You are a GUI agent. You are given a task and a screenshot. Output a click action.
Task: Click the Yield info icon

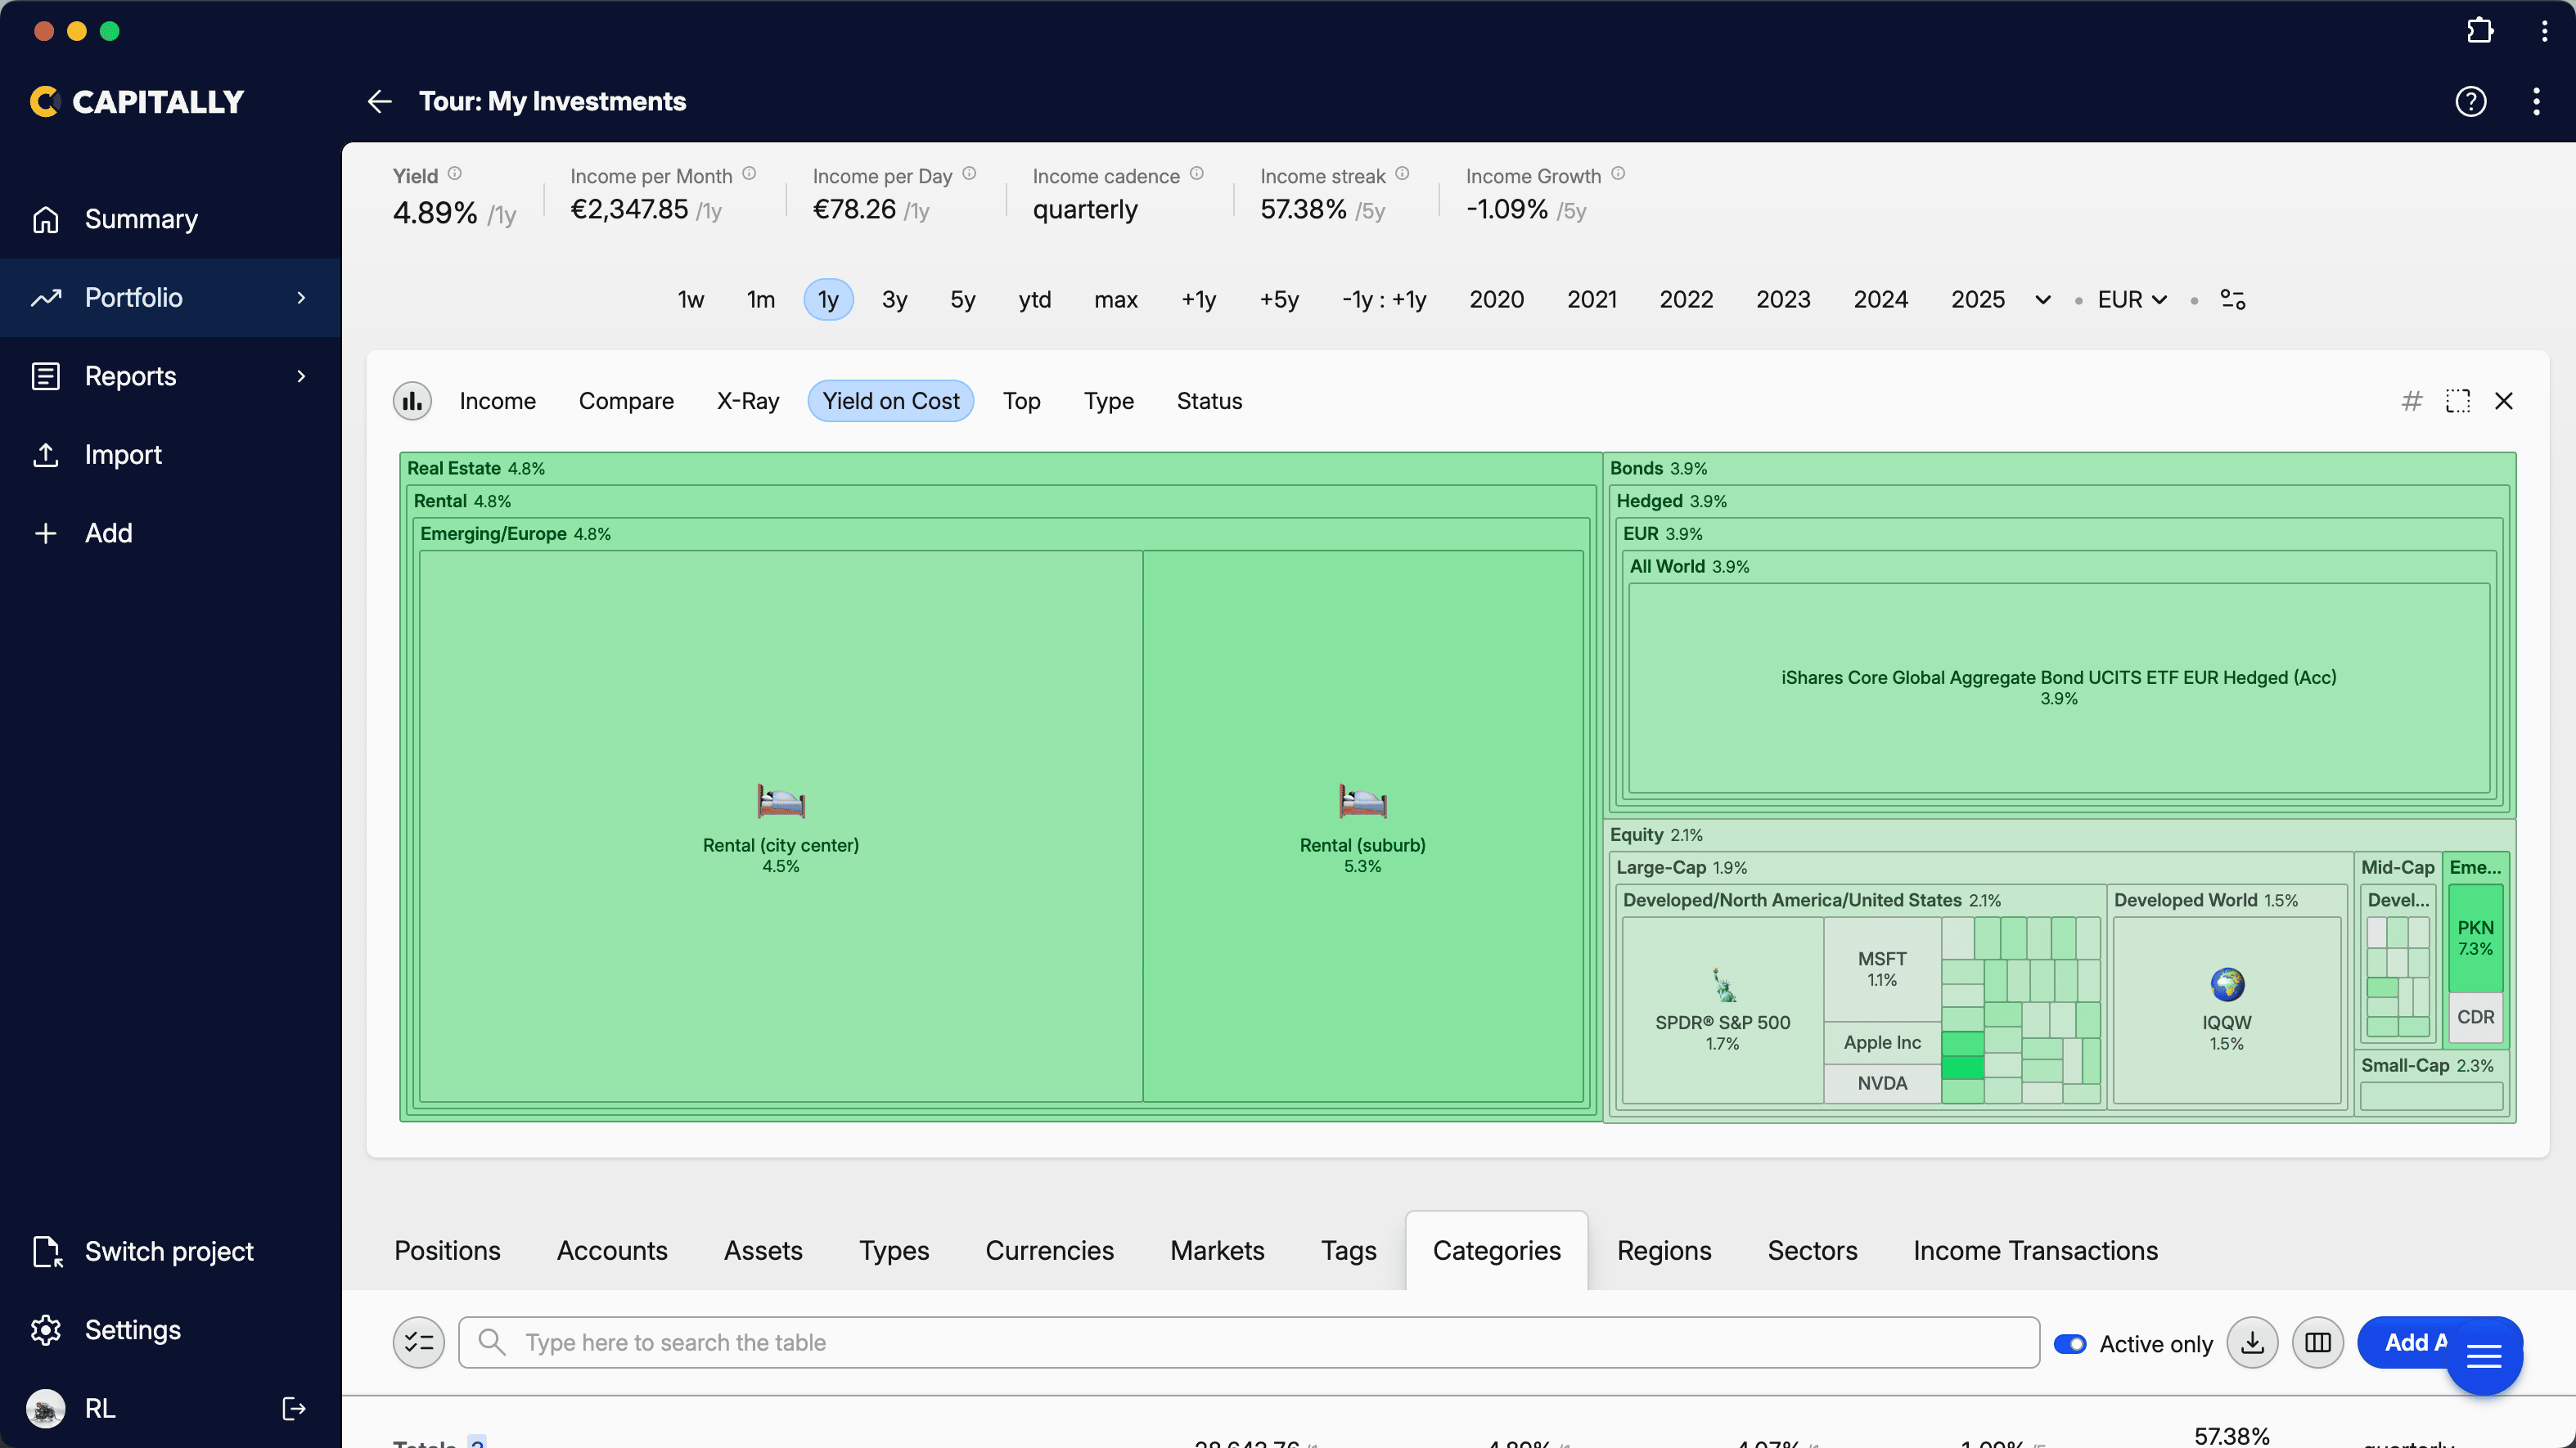tap(455, 174)
